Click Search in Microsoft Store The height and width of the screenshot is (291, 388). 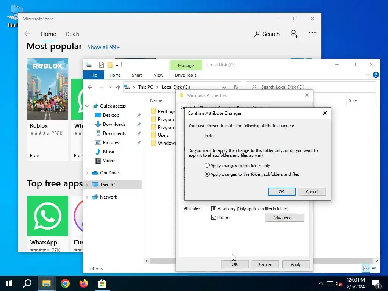coord(267,34)
